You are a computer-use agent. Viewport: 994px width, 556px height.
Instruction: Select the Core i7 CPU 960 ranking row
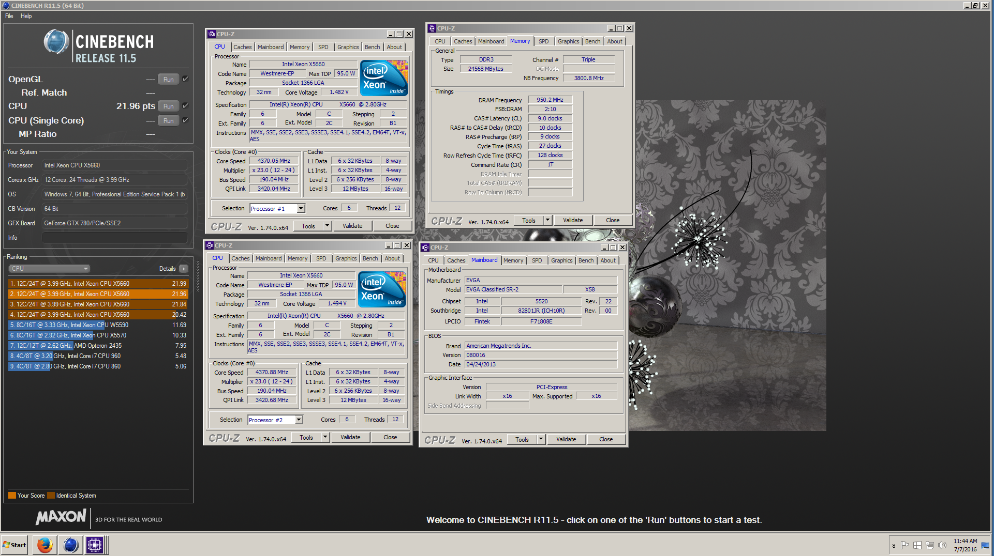click(x=98, y=356)
